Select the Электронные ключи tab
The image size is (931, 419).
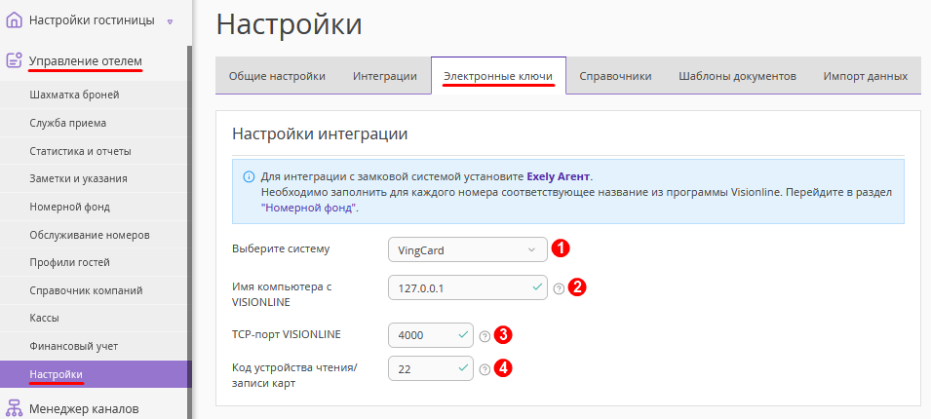[499, 76]
